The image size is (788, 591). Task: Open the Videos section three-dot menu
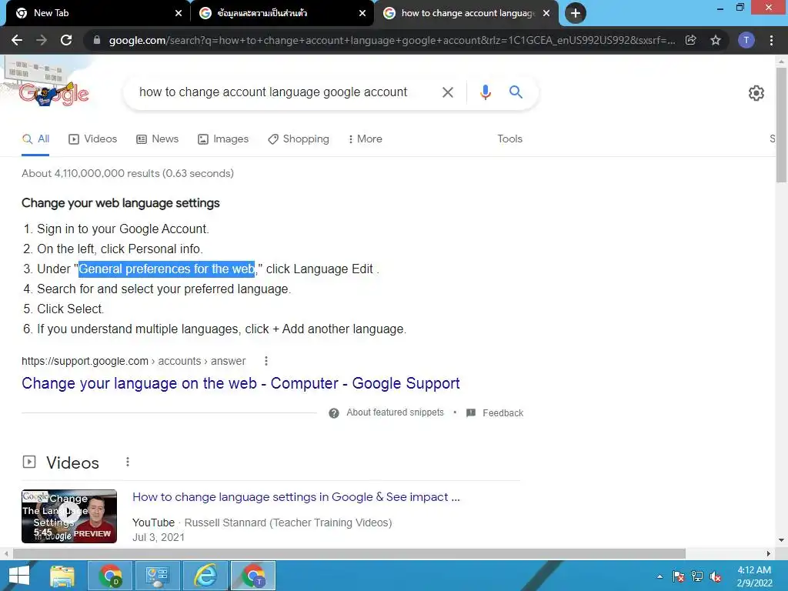pos(128,462)
